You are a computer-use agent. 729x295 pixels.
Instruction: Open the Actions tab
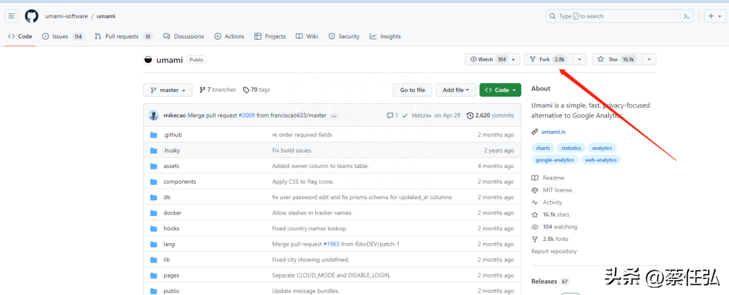coord(230,36)
